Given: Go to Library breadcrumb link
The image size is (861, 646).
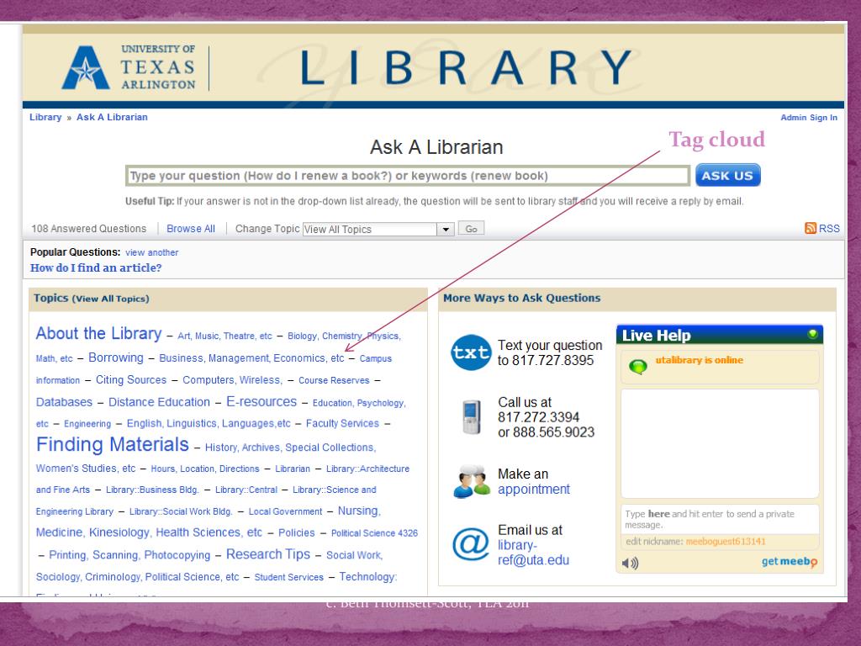Looking at the screenshot, I should tap(45, 117).
